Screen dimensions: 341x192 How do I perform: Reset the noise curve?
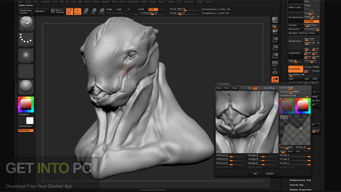point(290,151)
